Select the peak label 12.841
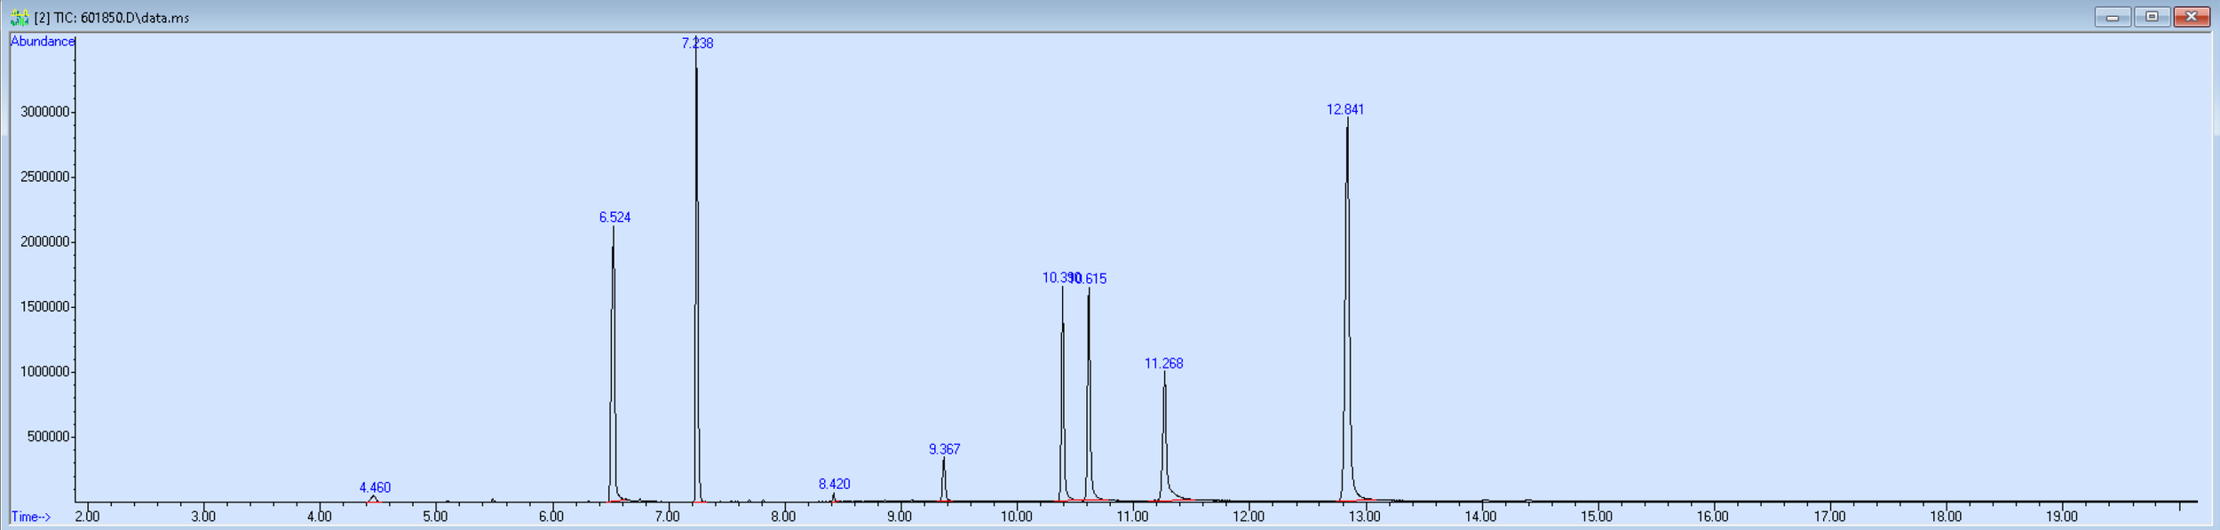The width and height of the screenshot is (2220, 530). 1345,109
